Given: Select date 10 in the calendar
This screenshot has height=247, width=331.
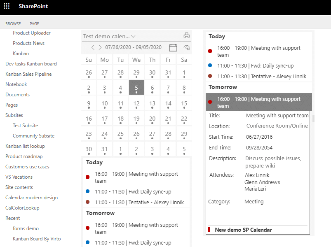Looking at the screenshot, I should 104,103.
